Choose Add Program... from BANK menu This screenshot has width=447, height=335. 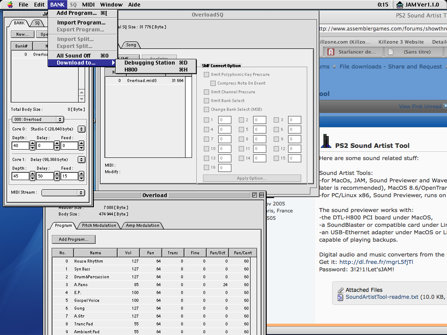[x=83, y=13]
